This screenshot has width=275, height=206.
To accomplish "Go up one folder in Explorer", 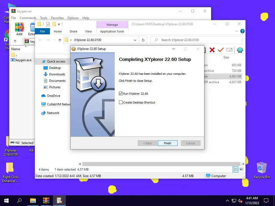I will coord(60,40).
